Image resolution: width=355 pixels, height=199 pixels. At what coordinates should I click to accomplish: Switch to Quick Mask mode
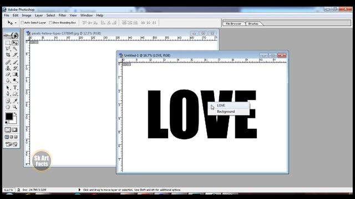pos(15,130)
